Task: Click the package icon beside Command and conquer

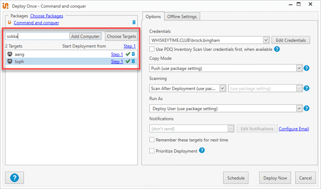Action: tap(10, 22)
